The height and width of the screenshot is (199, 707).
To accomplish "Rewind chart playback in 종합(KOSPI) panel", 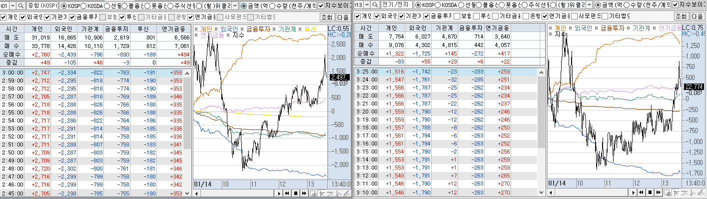I will (x=288, y=193).
